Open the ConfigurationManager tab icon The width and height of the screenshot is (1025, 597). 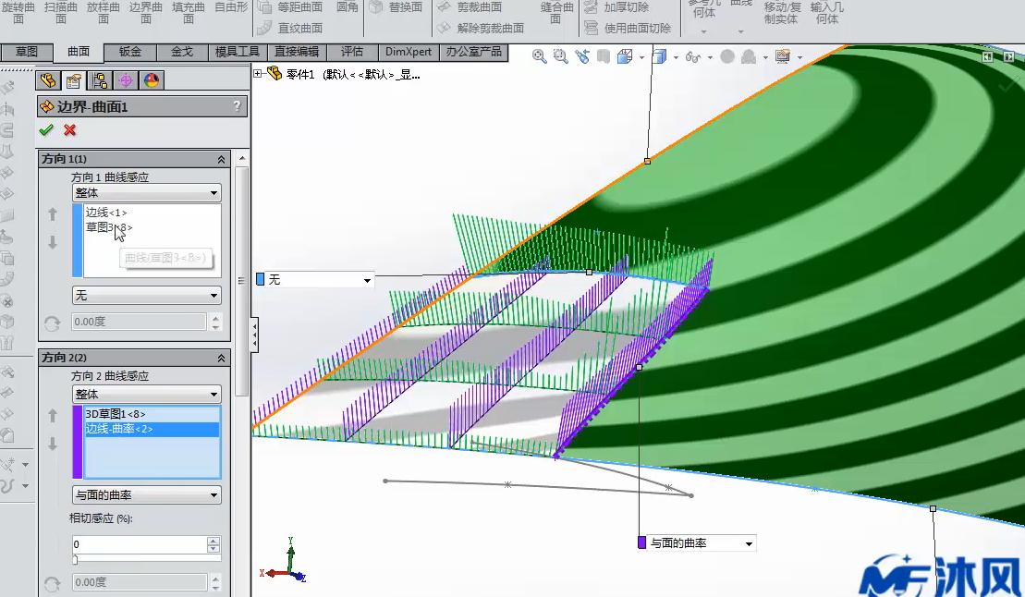[100, 80]
